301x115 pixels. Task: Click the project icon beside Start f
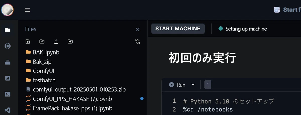pos(277,10)
